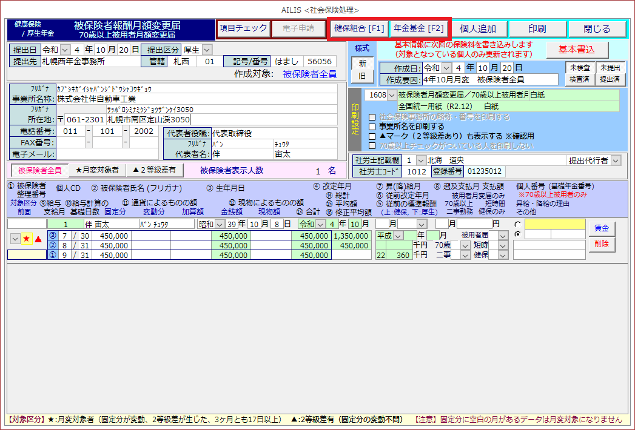Select the ▲2等級差有 tab
This screenshot has height=430, width=635.
[x=153, y=170]
